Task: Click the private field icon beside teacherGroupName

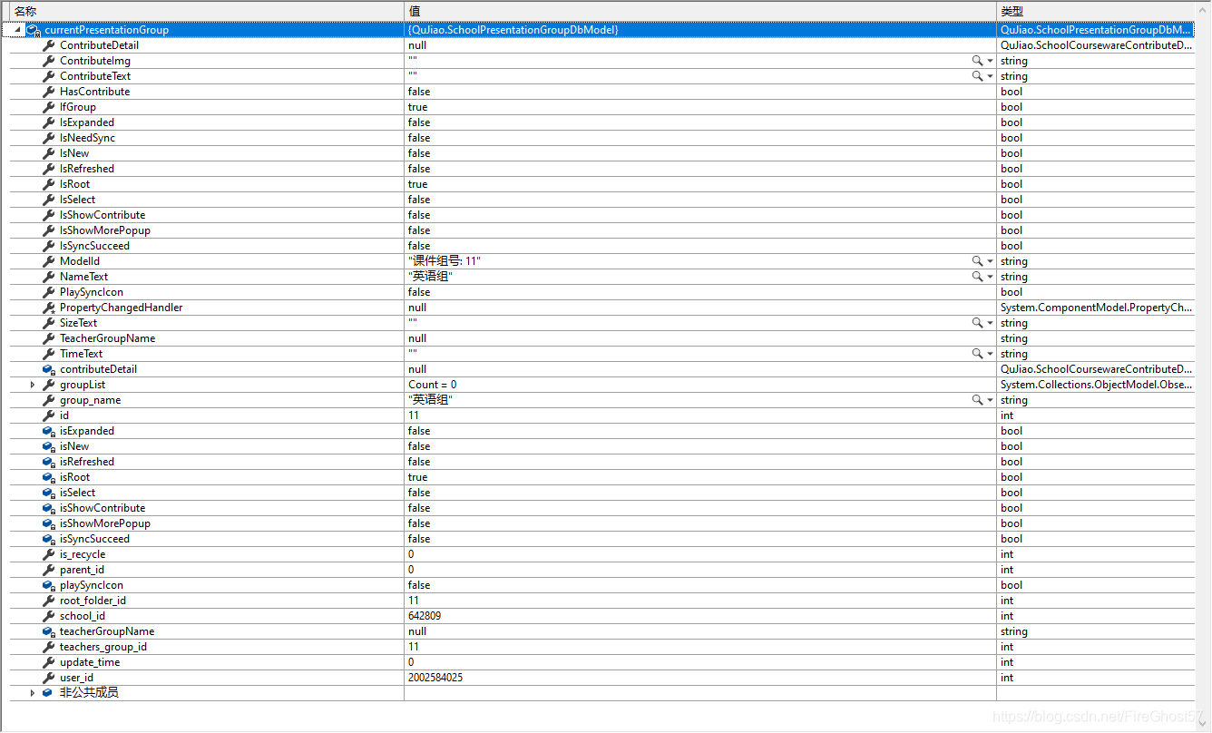Action: 49,631
